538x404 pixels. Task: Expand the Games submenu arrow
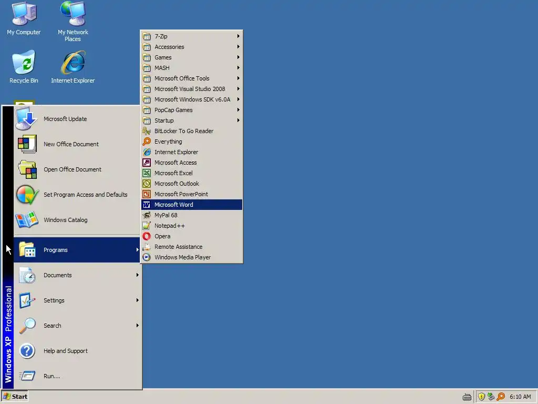[x=238, y=57]
